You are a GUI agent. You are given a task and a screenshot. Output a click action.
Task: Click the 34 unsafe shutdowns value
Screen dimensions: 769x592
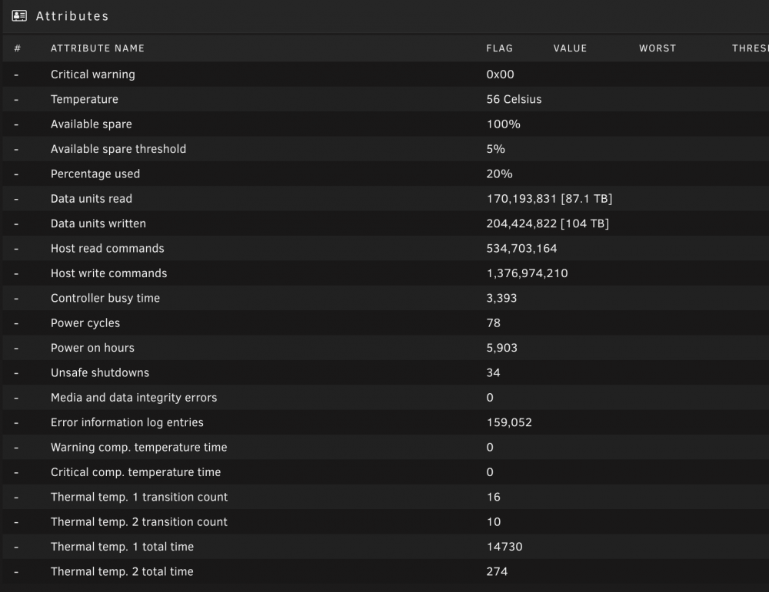[x=493, y=372]
